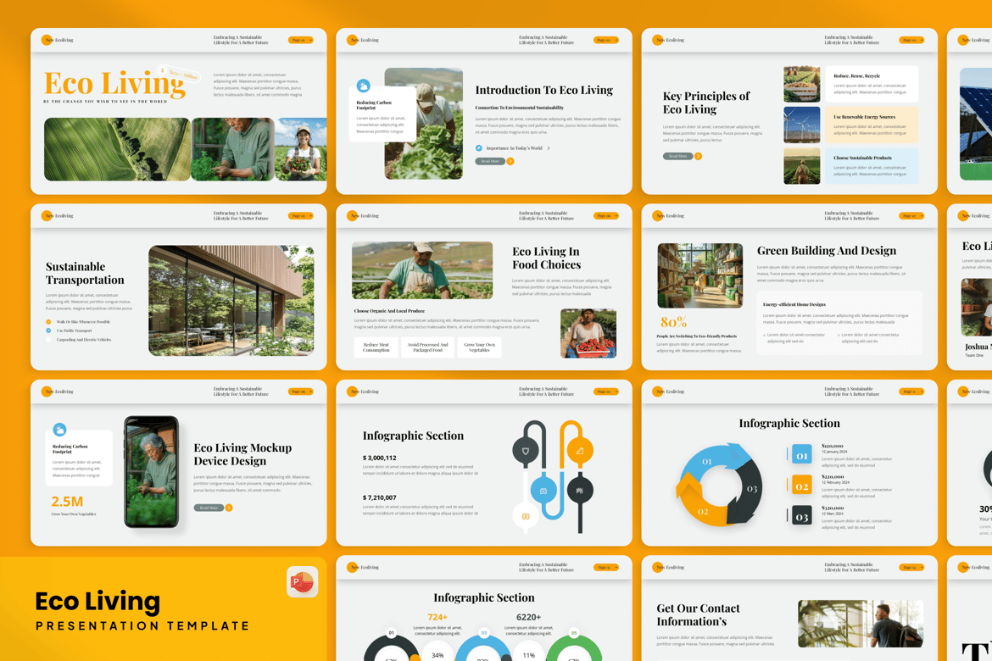
Task: Click the Ecoliving logo on the Eco Living title slide
Action: click(57, 40)
